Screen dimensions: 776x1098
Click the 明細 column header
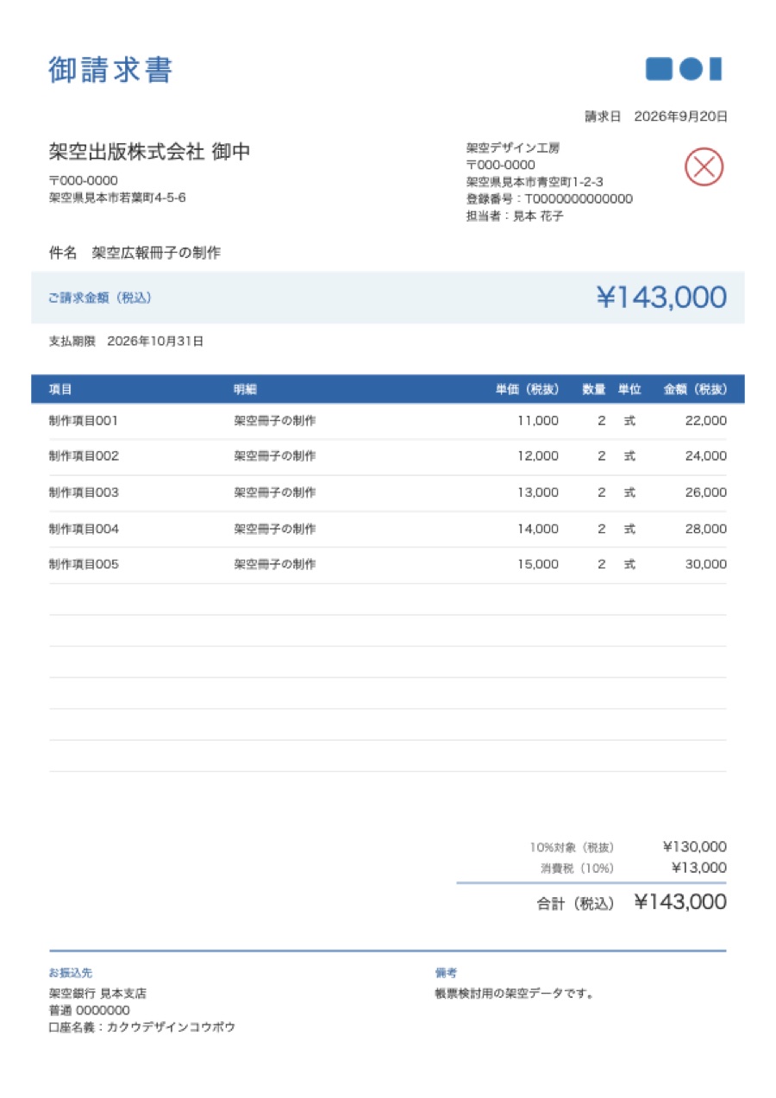point(246,389)
